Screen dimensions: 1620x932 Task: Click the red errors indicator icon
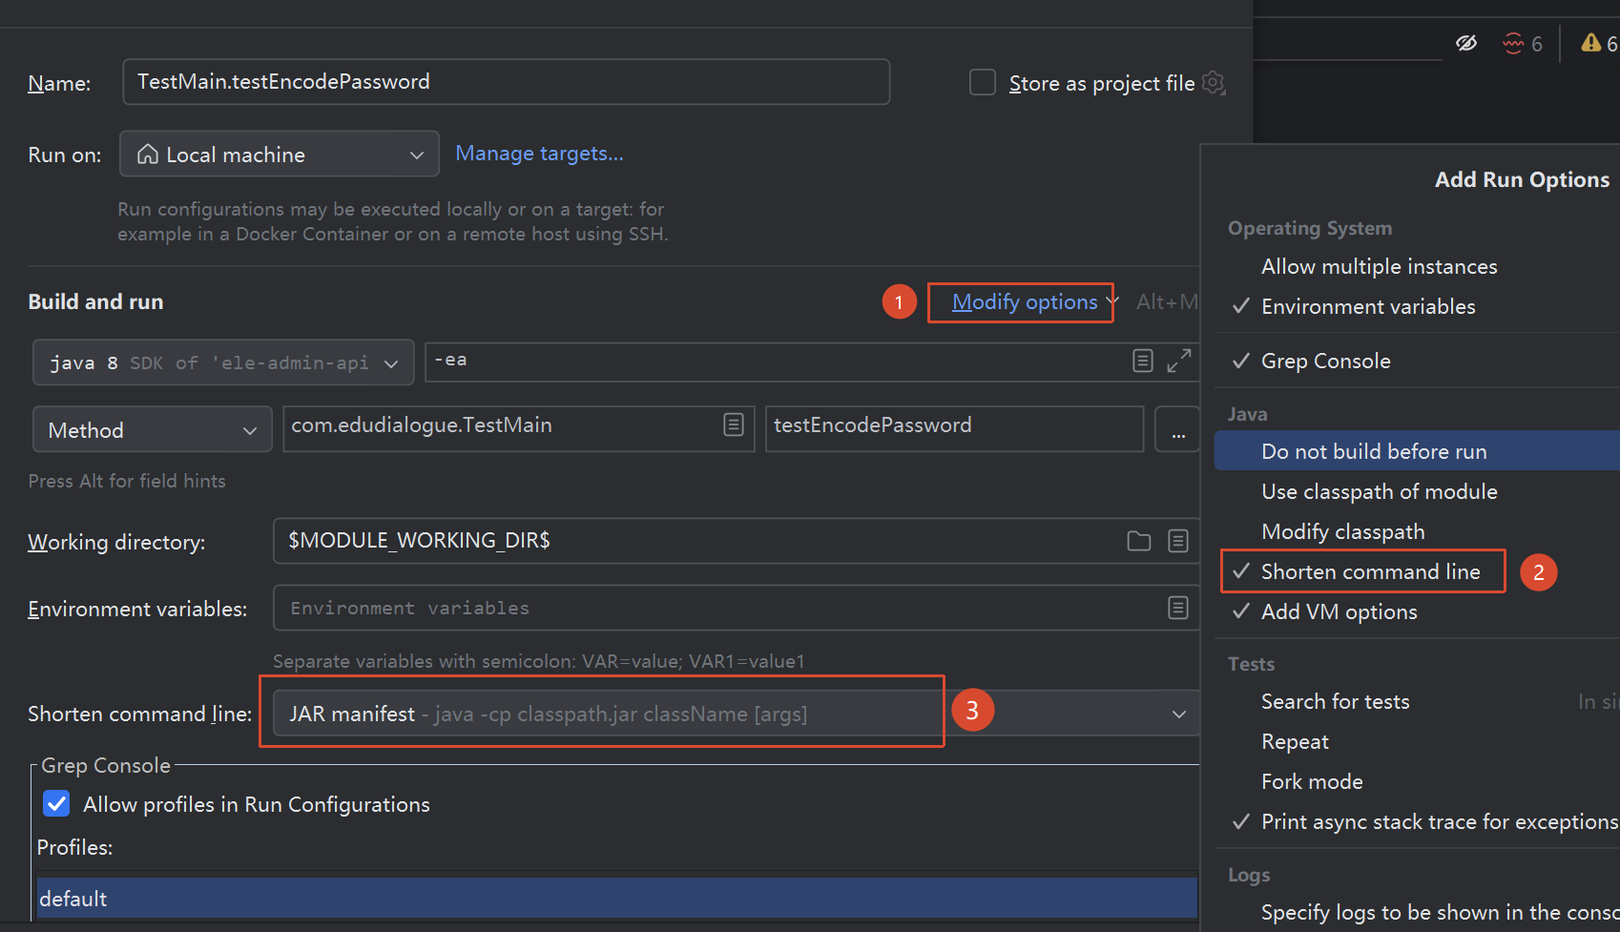[1513, 43]
